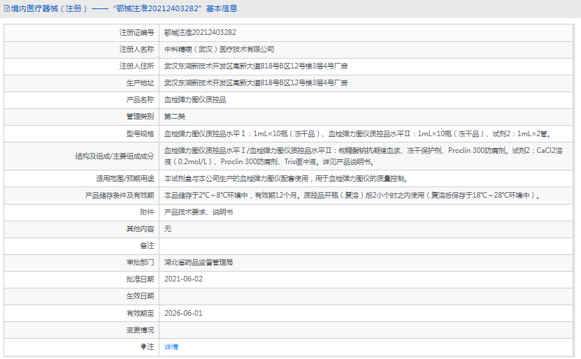Click the 生产地址 address value
Image resolution: width=581 pixels, height=359 pixels.
(x=256, y=83)
